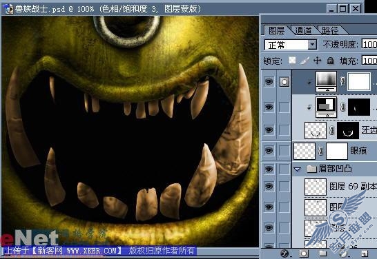Hide the 牙齿 layer

269,129
